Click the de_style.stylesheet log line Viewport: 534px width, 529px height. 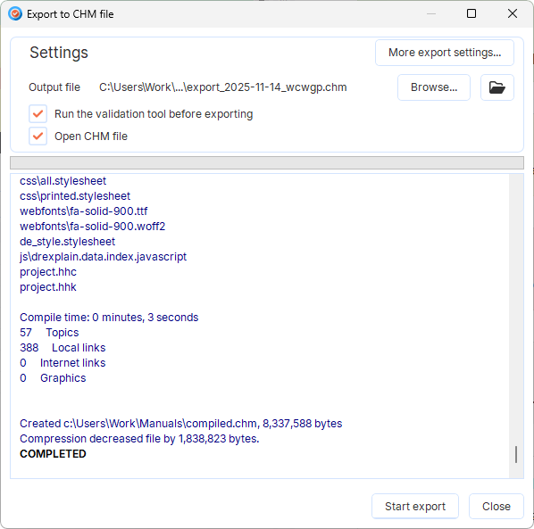pos(68,242)
